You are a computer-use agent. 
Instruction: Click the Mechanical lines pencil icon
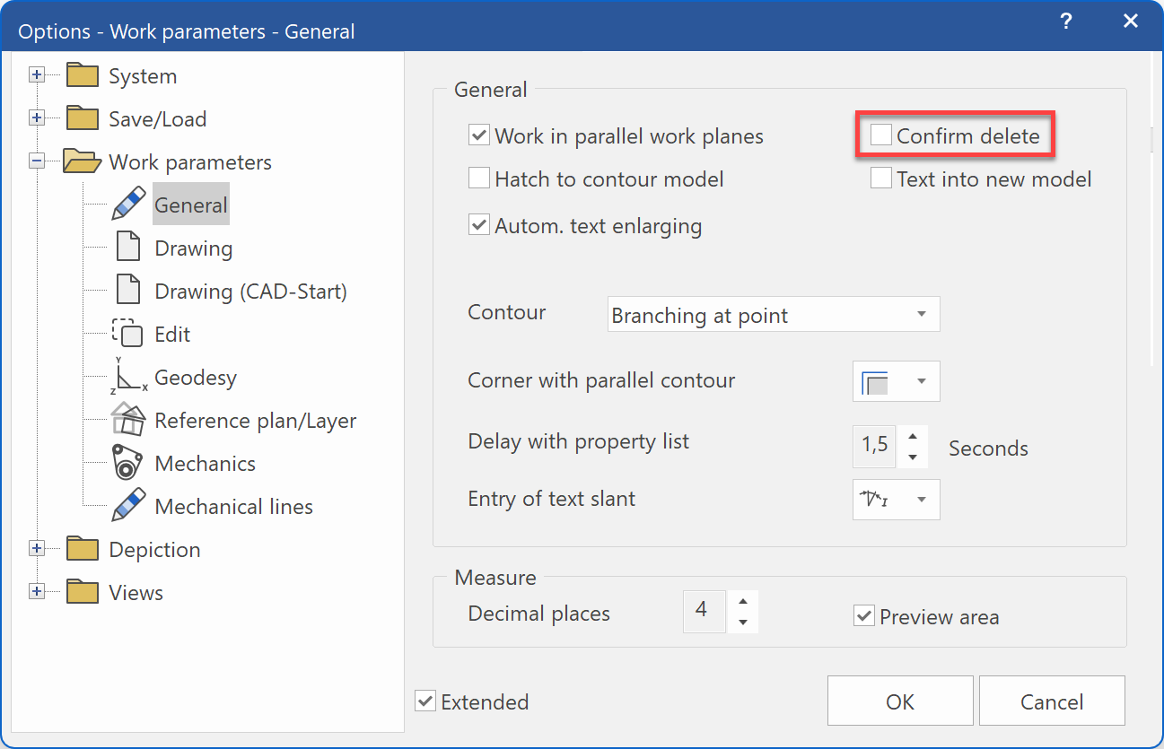tap(128, 507)
